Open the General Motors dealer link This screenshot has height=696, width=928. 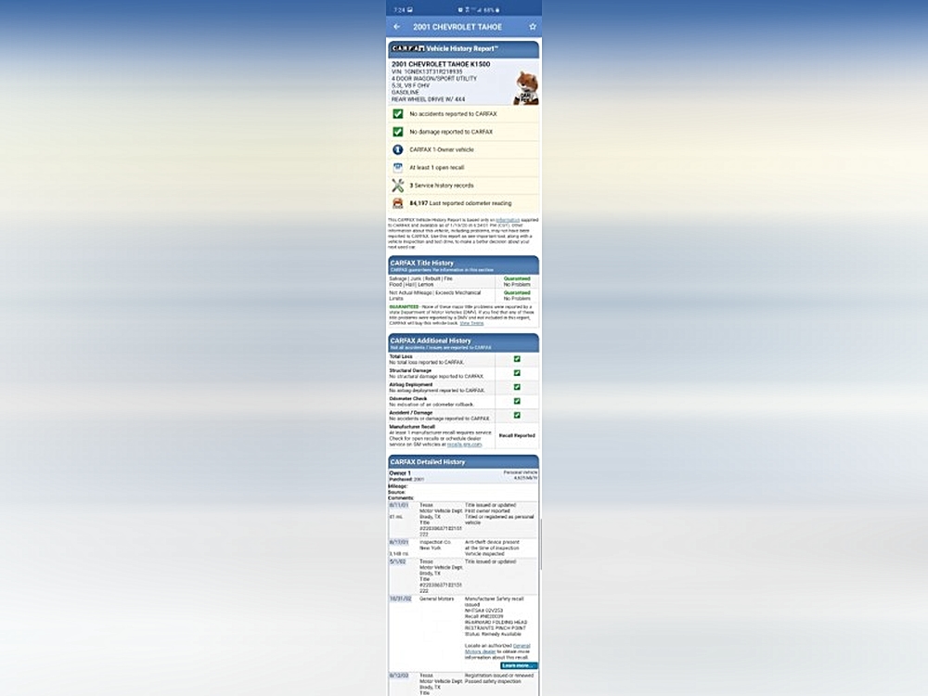pyautogui.click(x=521, y=645)
